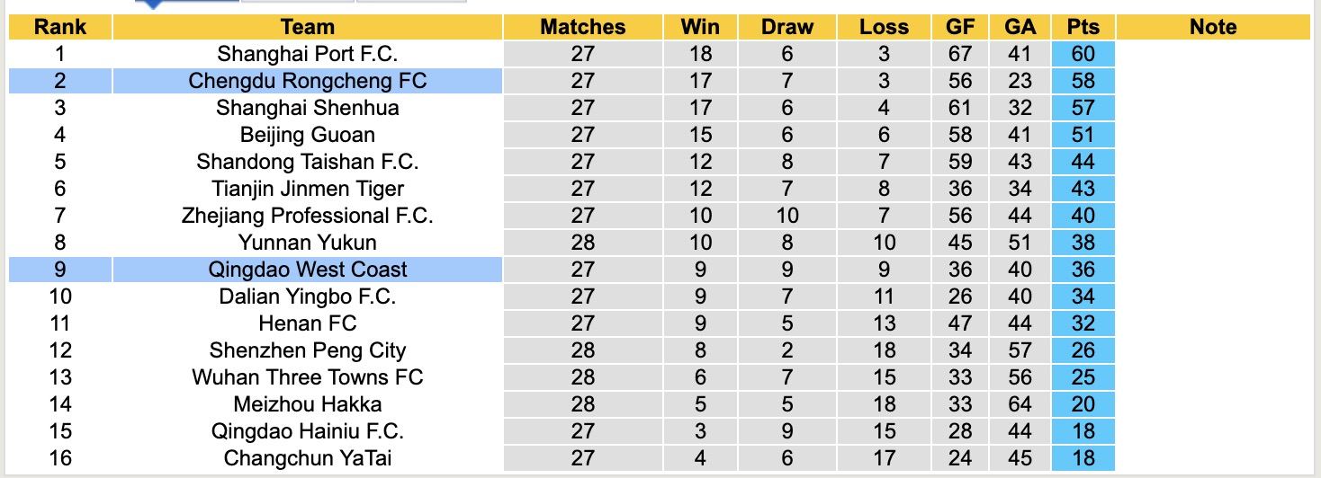Click the Pts column header
This screenshot has height=478, width=1321.
[x=1083, y=27]
